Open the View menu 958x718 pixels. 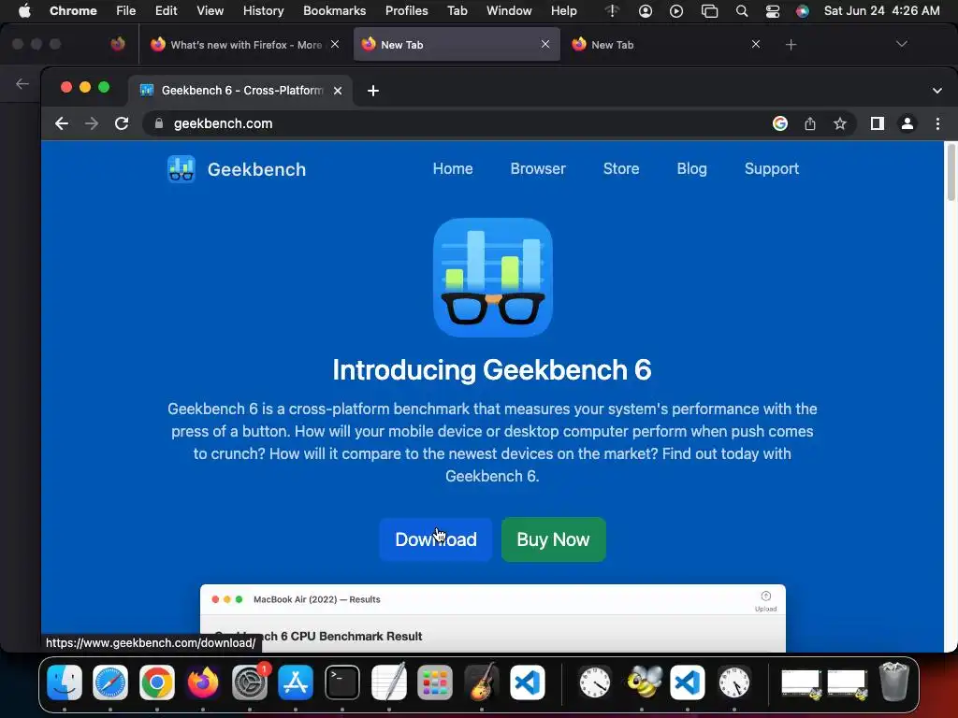210,11
